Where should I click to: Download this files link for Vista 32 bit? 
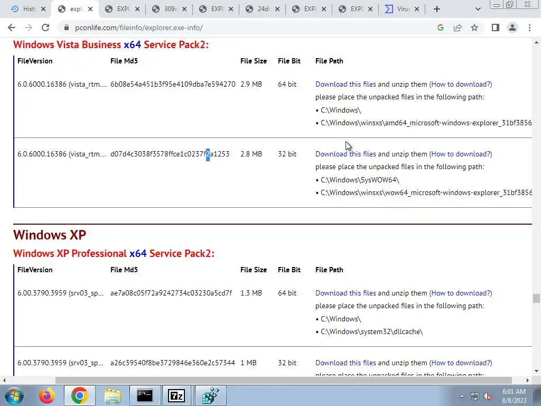(x=346, y=154)
